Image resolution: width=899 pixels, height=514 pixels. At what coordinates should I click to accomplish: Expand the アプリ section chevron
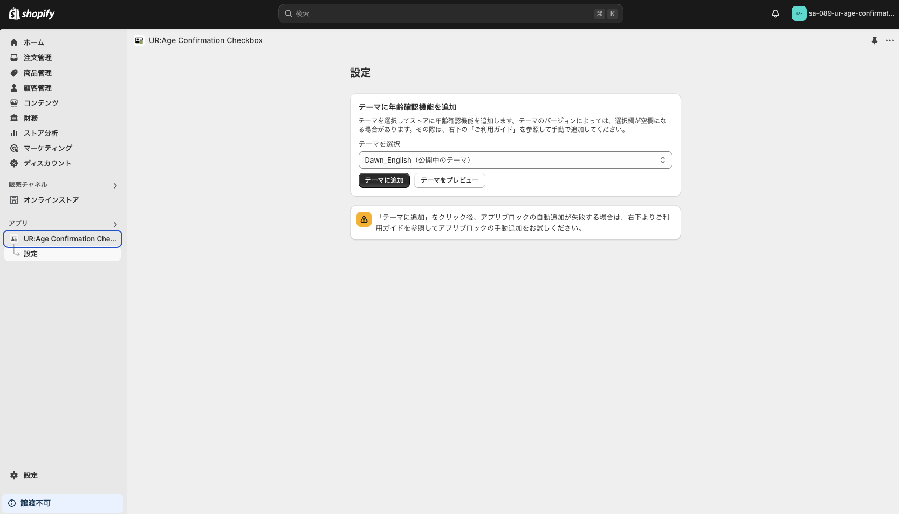pos(115,225)
